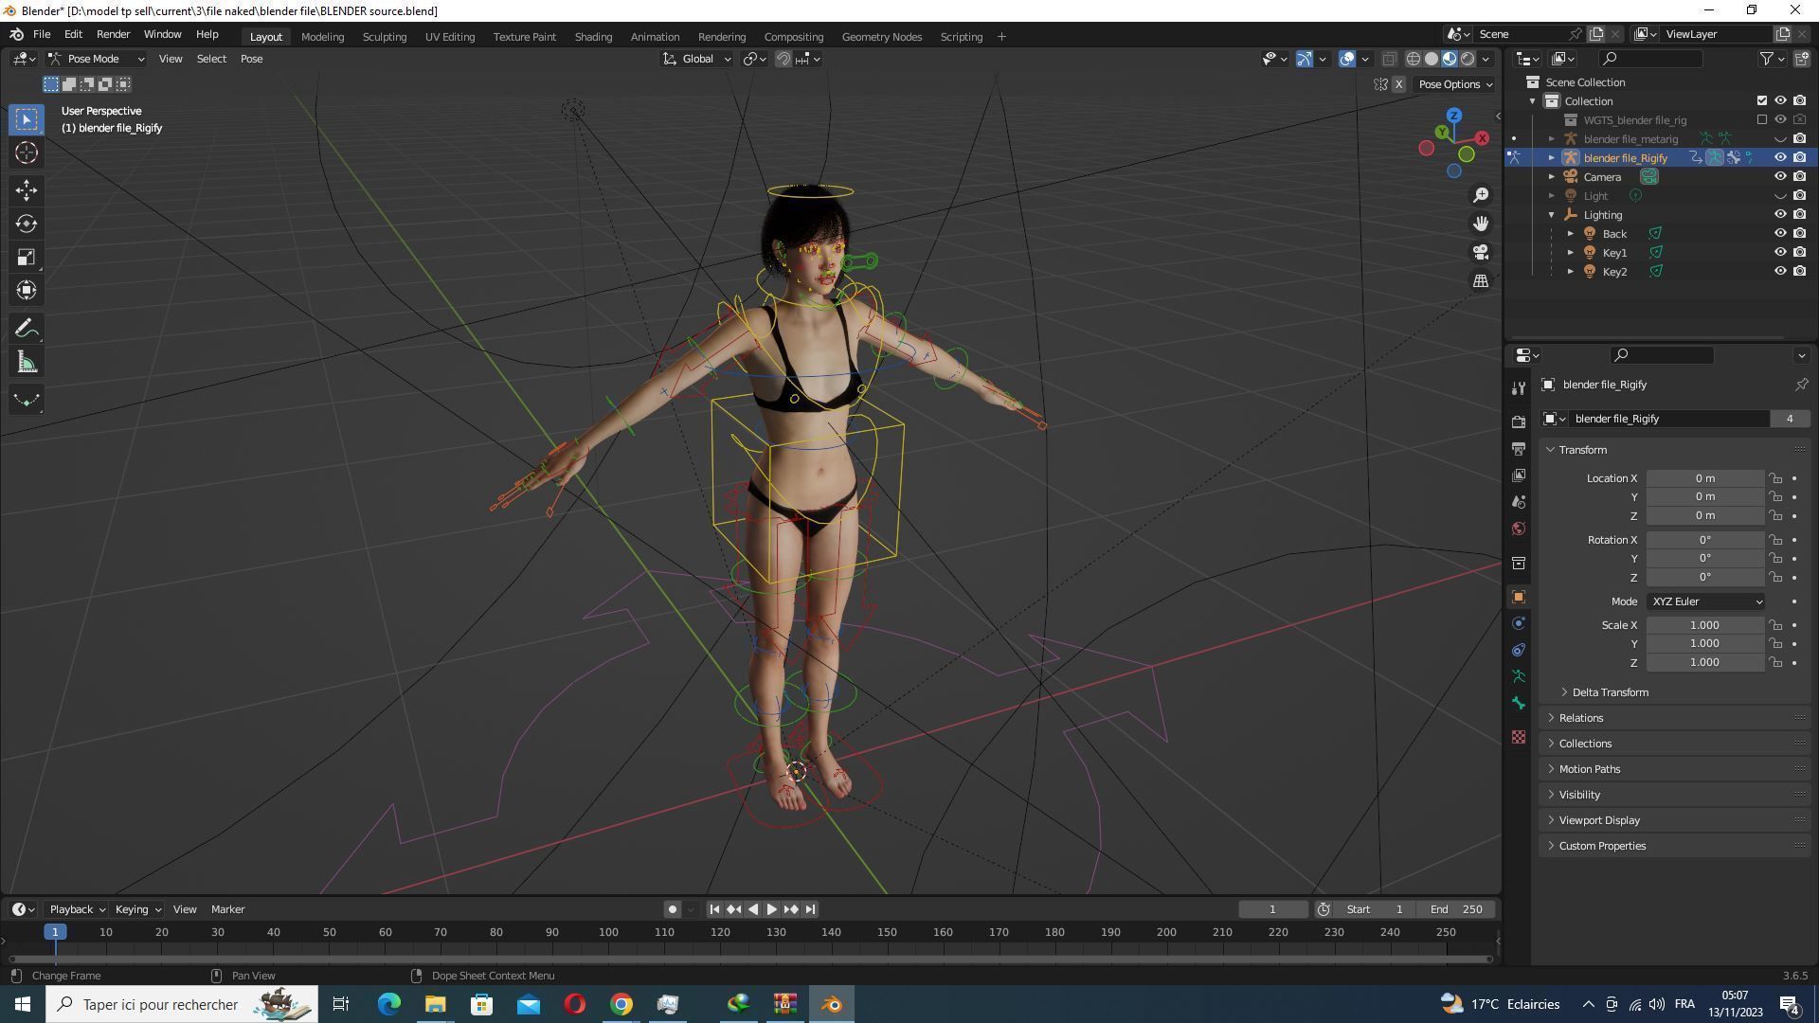Screen dimensions: 1819x1023
Task: Click the Select Box tool
Action: point(27,119)
